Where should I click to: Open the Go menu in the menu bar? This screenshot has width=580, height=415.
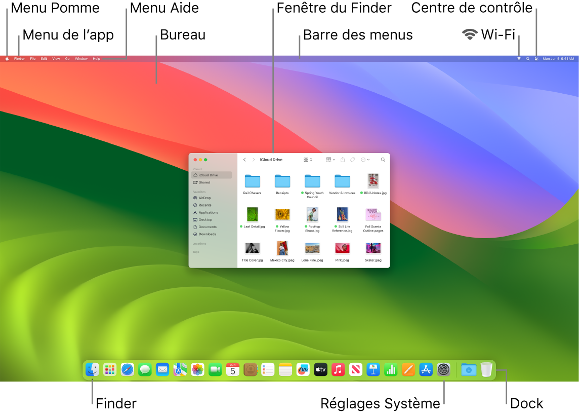point(67,58)
